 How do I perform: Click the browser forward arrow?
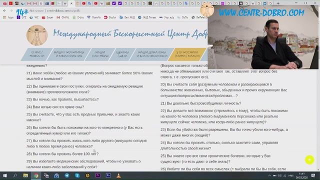click(x=11, y=10)
